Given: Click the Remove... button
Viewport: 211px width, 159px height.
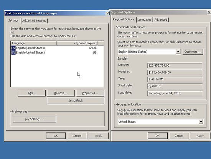Looking at the screenshot, I should [61, 93].
